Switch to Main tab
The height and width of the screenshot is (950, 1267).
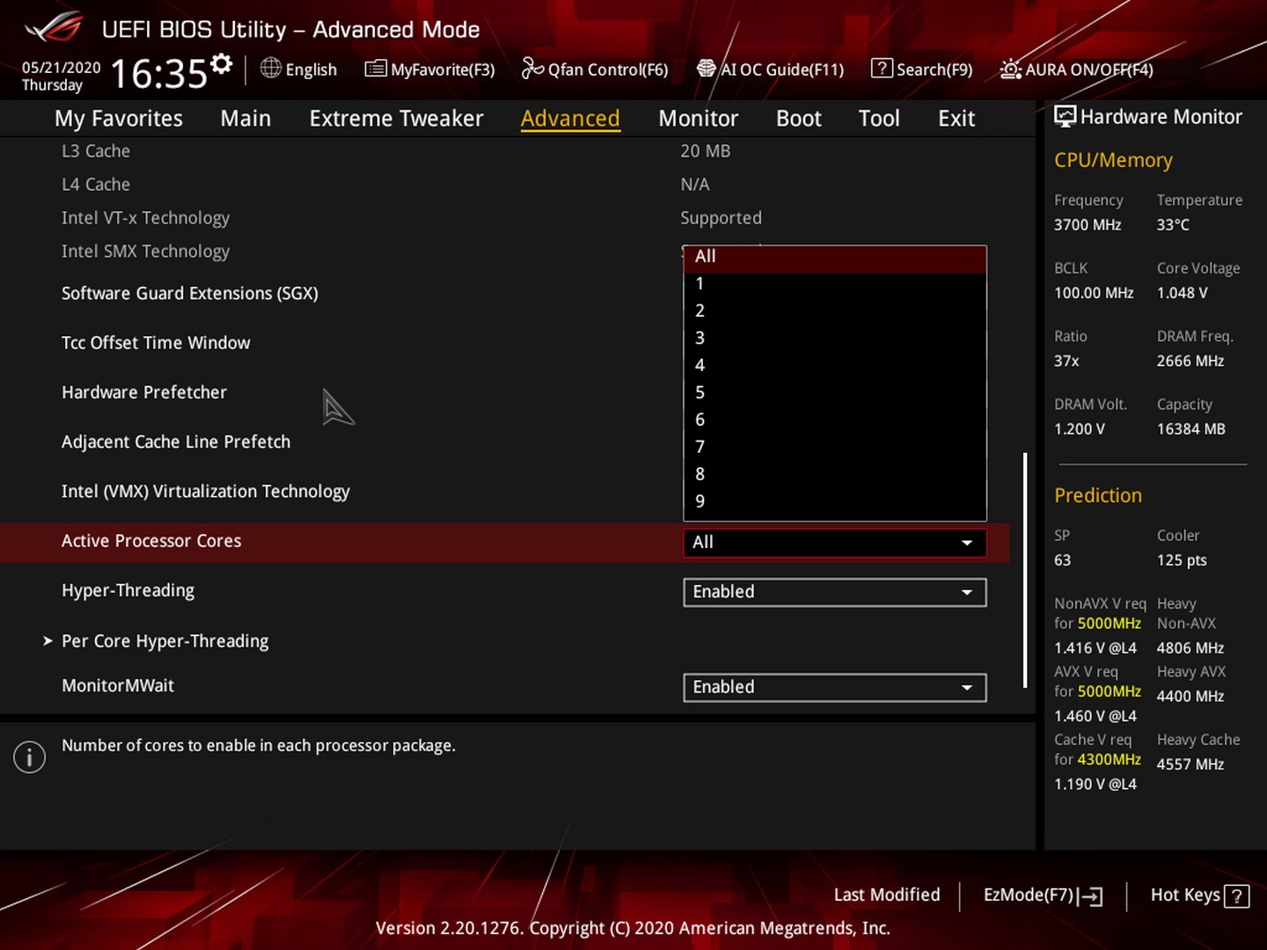[x=245, y=118]
